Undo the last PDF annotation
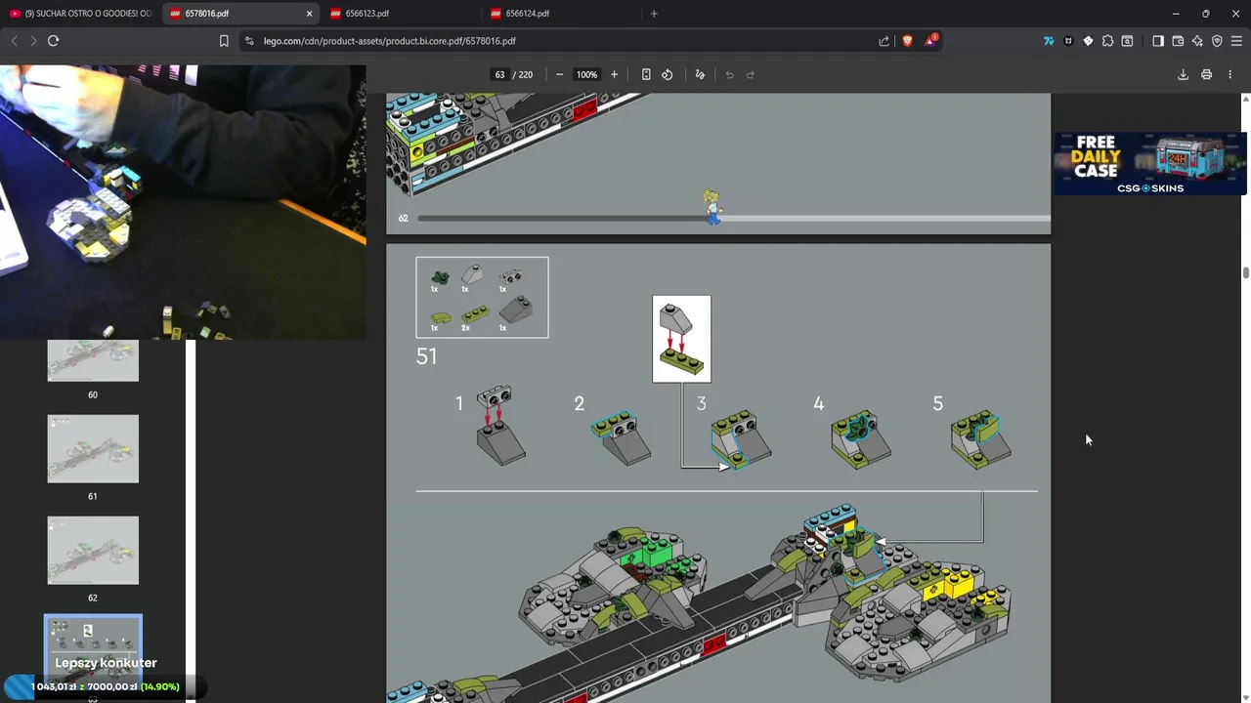Image resolution: width=1251 pixels, height=703 pixels. point(729,74)
